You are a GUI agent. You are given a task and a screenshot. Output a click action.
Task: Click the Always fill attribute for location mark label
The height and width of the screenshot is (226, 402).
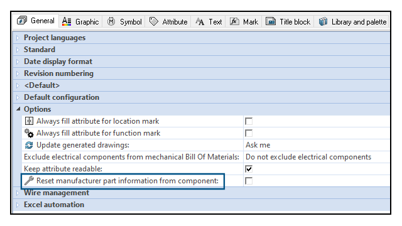coord(98,121)
